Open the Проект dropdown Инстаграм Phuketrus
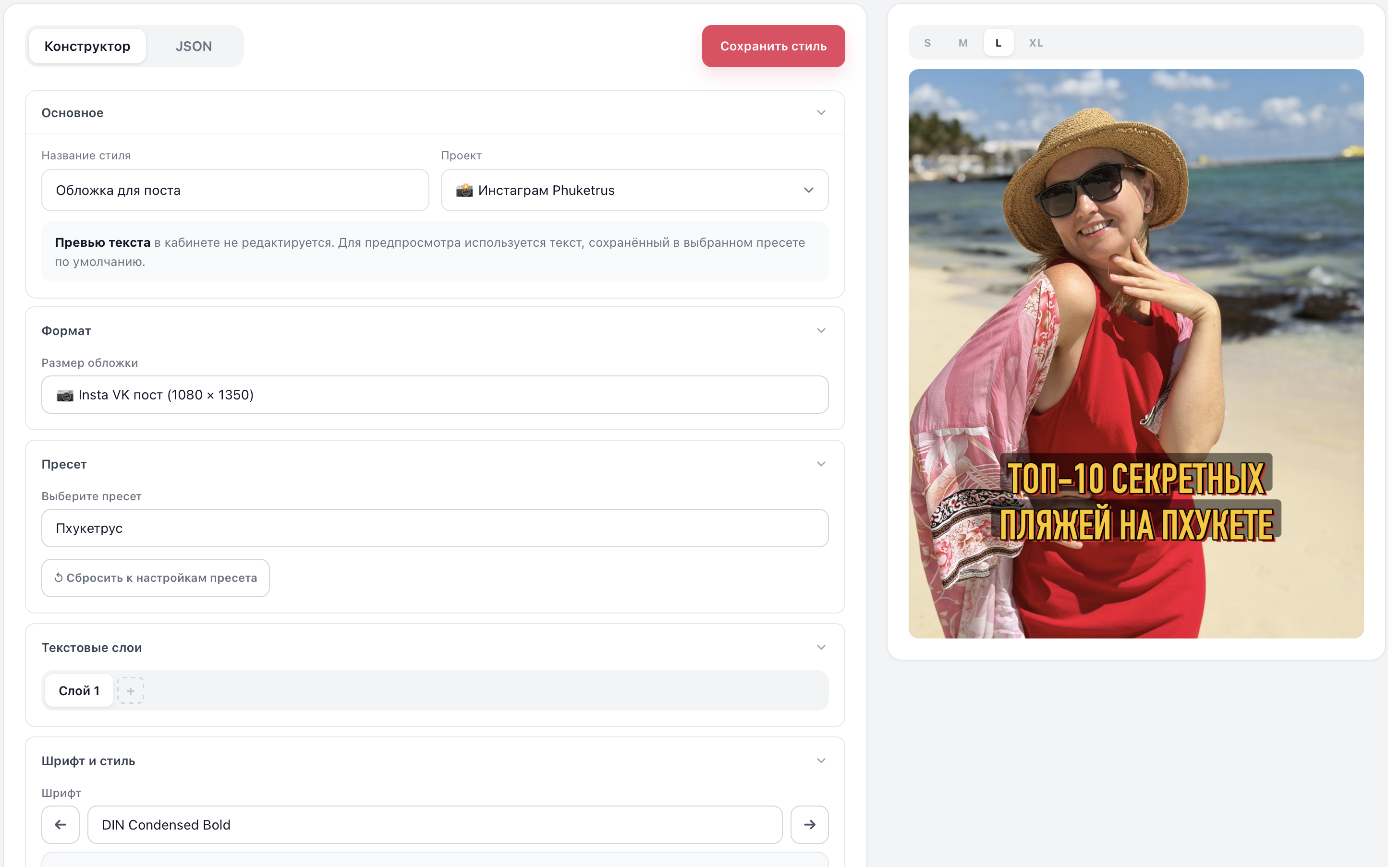 [634, 190]
